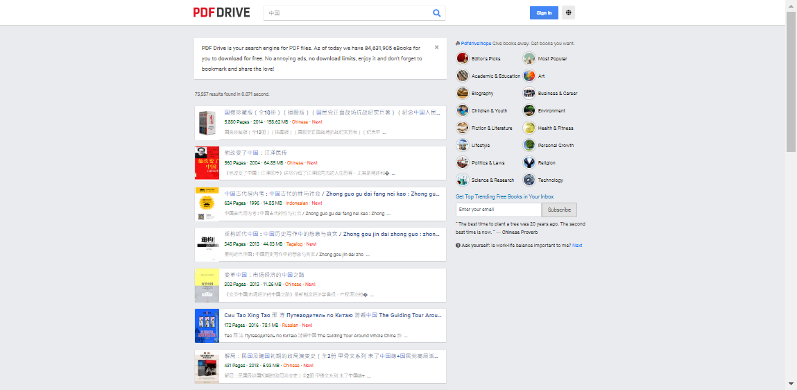
Task: Click the Technology label
Action: click(x=551, y=180)
